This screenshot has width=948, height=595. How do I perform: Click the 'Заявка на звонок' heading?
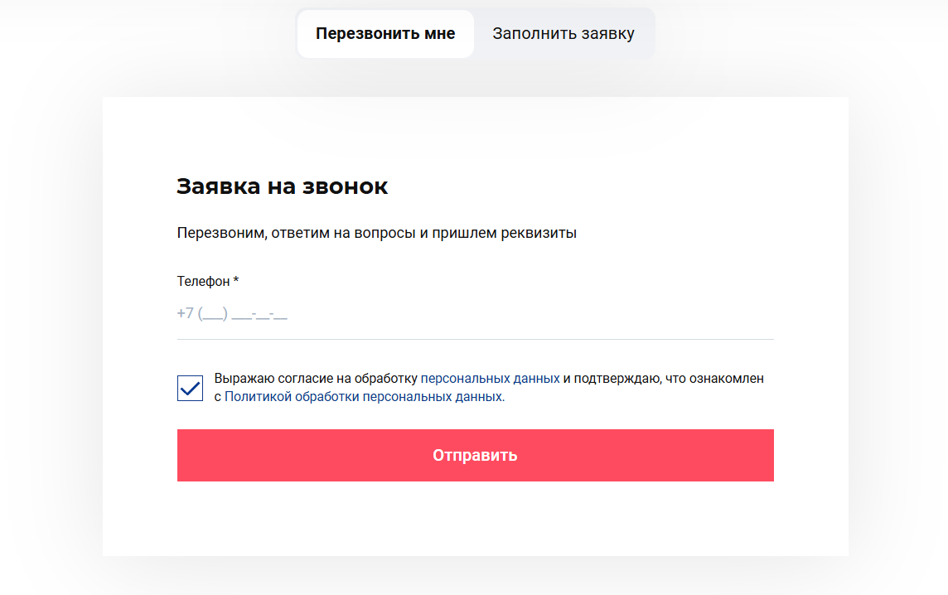coord(283,186)
